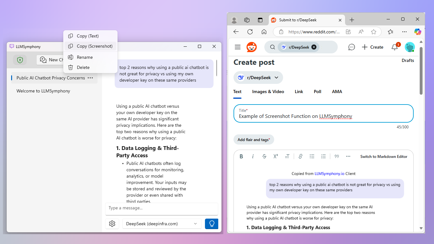Click the green shield privacy icon
Image resolution: width=434 pixels, height=244 pixels.
tap(20, 60)
